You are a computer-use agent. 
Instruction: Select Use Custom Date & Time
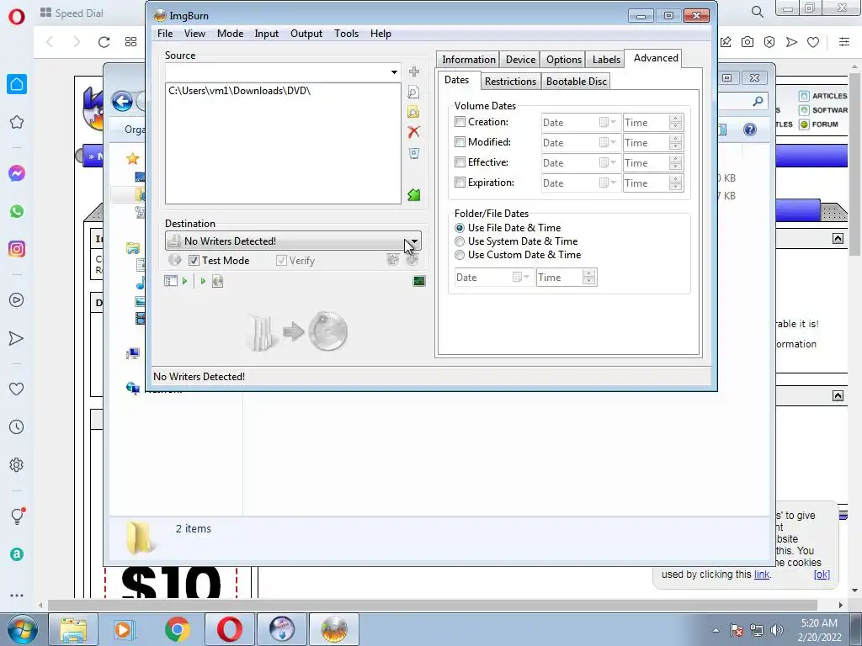460,254
